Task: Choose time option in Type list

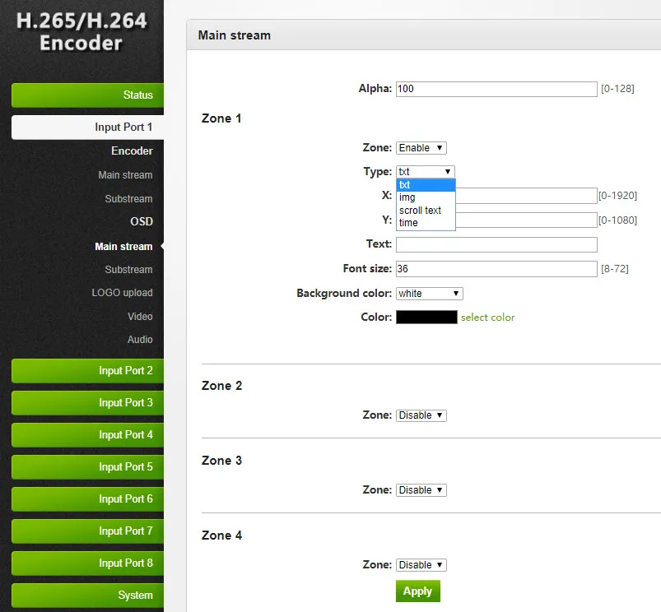Action: (x=426, y=223)
